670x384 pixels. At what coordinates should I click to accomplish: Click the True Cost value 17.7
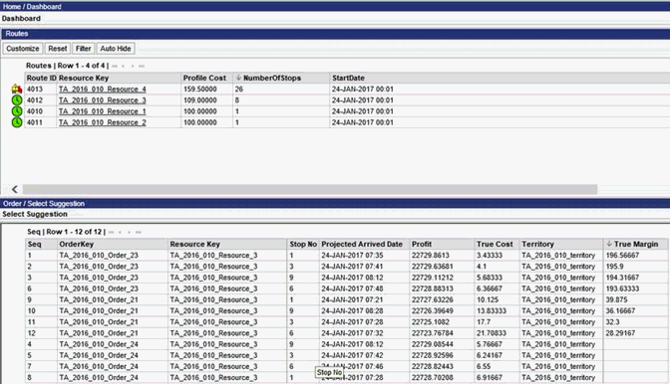click(484, 321)
